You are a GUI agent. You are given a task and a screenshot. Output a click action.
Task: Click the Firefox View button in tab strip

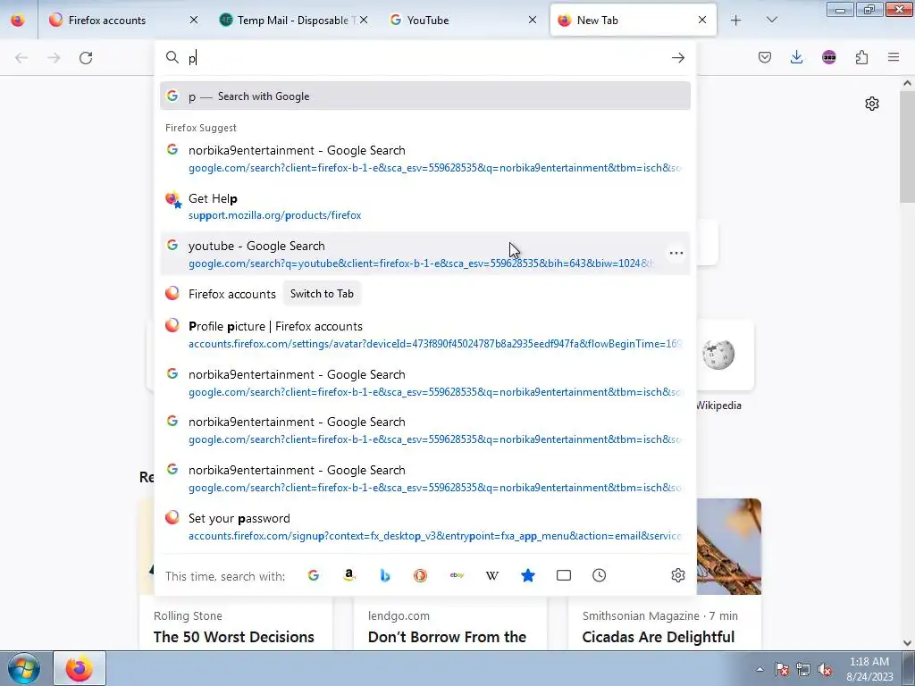tap(18, 21)
